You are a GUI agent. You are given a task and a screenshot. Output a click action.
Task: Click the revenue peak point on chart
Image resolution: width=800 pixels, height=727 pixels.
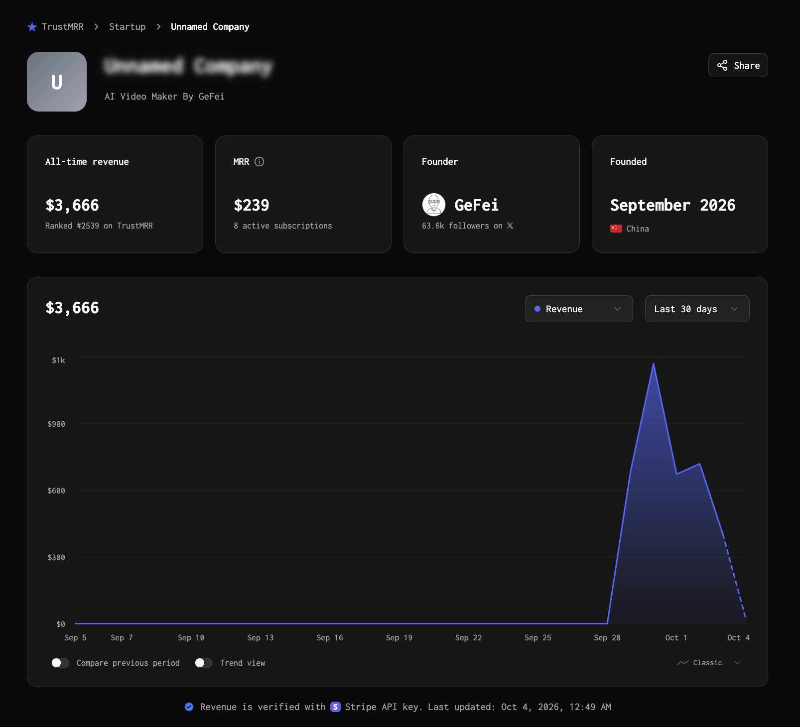click(x=653, y=364)
